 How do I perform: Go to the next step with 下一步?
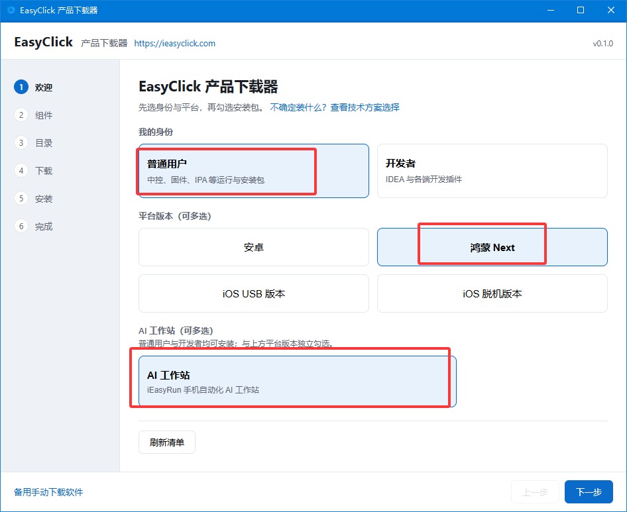tap(589, 491)
